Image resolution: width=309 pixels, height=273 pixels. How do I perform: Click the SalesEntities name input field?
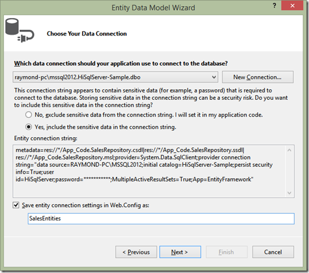[161, 218]
